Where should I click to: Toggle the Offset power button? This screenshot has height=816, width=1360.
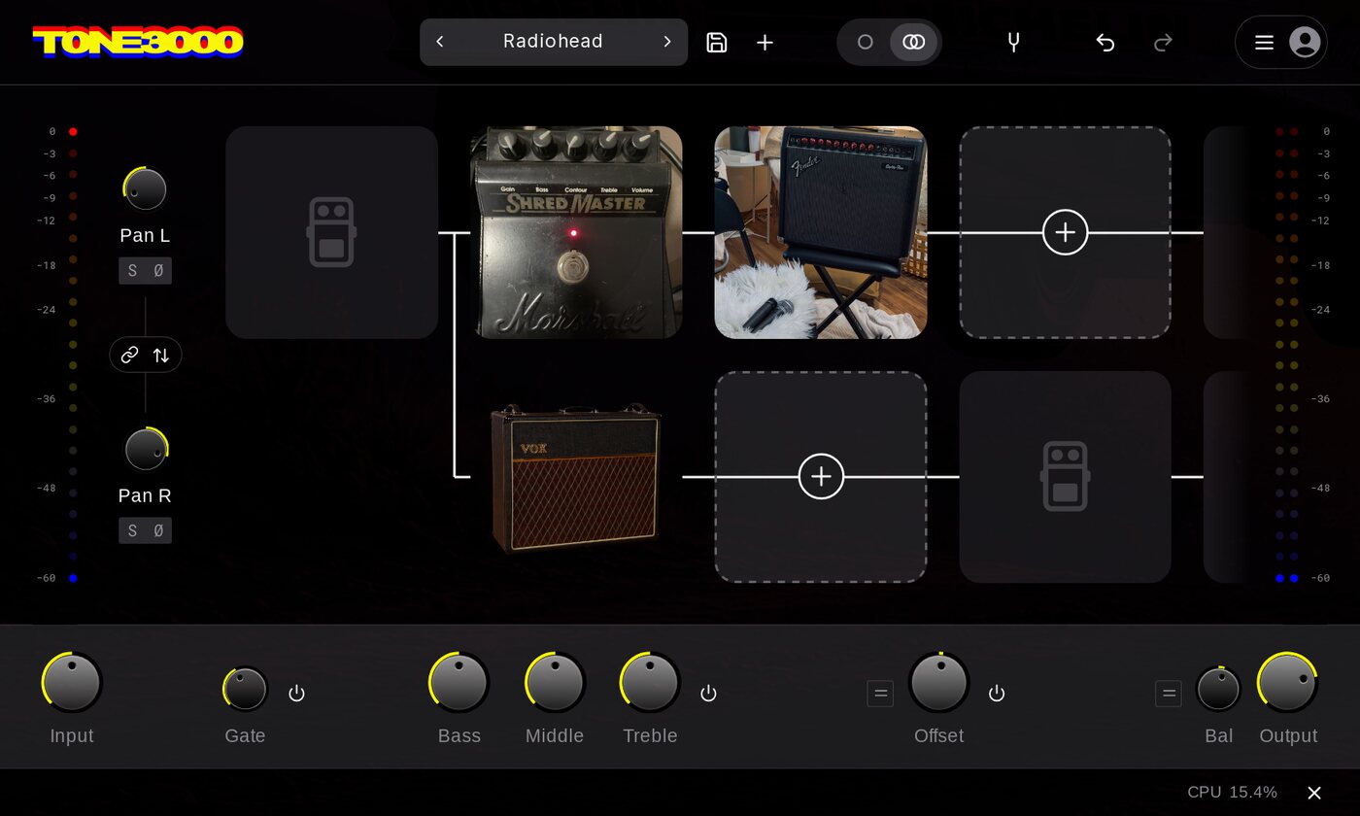tap(997, 693)
